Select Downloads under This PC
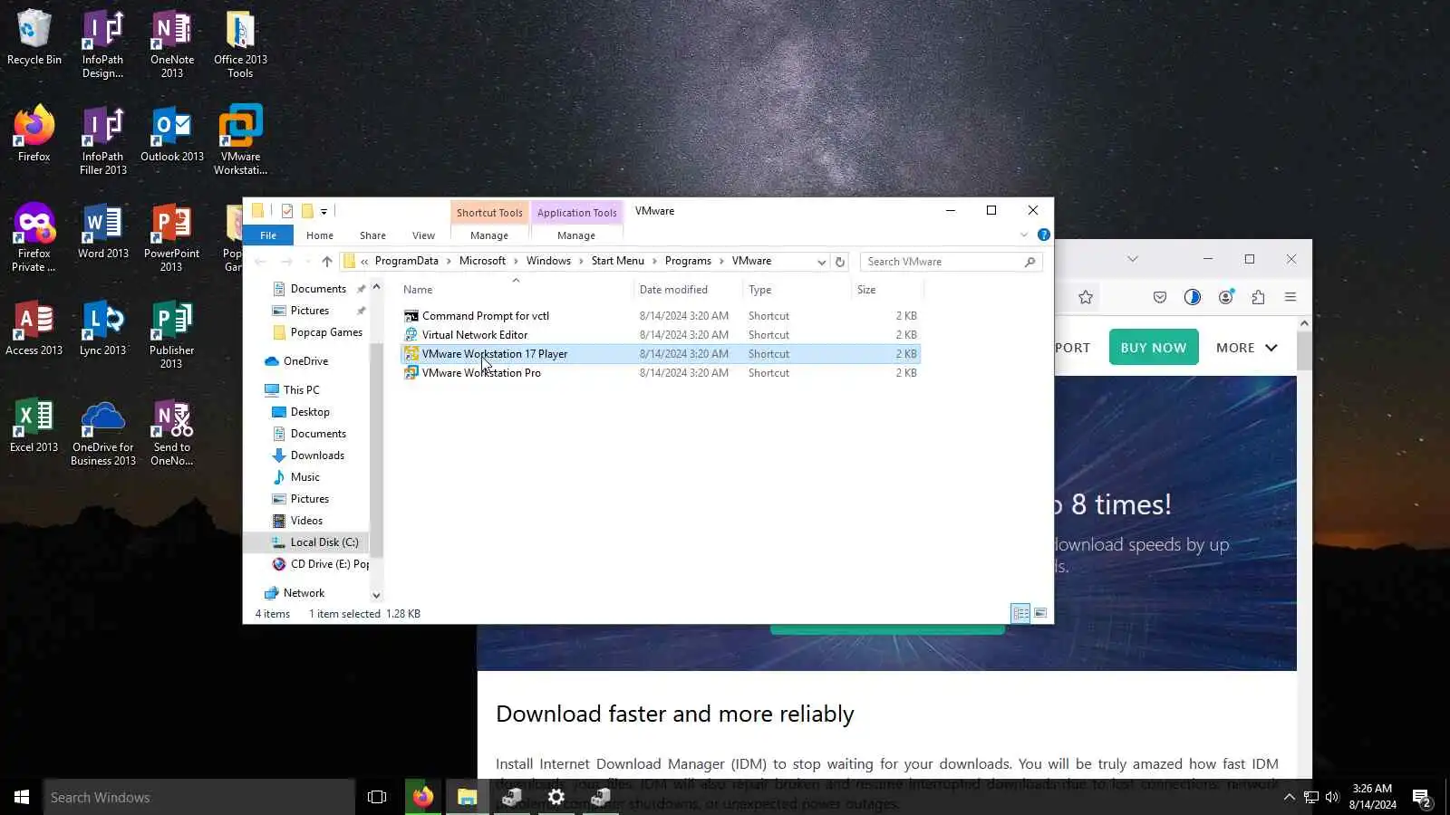Viewport: 1450px width, 815px height. coord(308,455)
